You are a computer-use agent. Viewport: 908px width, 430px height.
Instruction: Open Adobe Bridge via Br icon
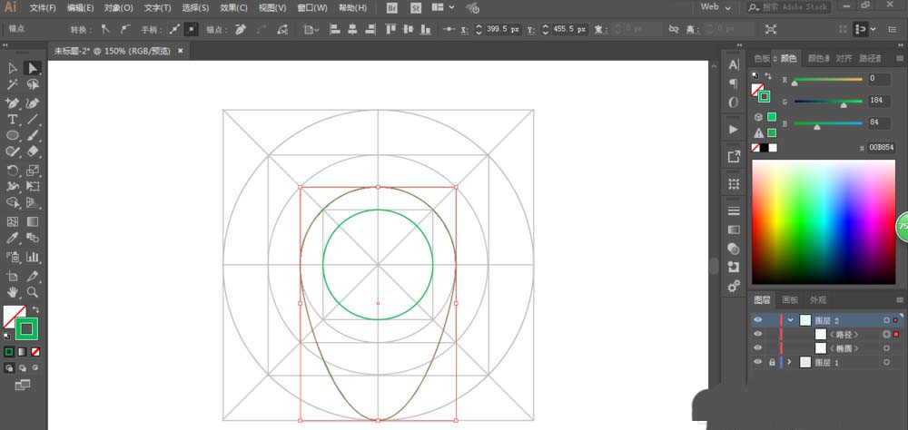click(392, 7)
